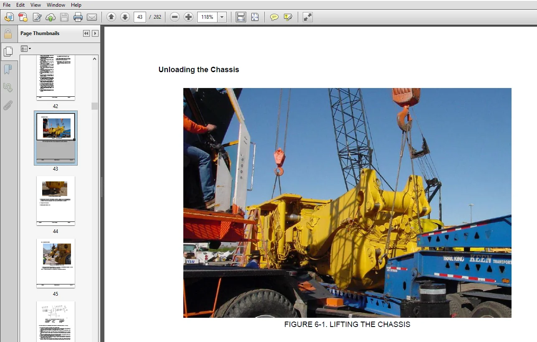Screen dimensions: 537x342
Task: Click the 'FIGURE 6-1. LIFTING THE CHASSIS' caption
Action: click(347, 324)
